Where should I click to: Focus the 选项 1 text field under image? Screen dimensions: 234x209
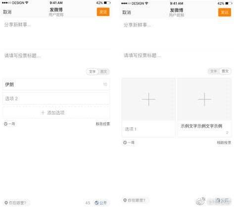tap(148, 129)
